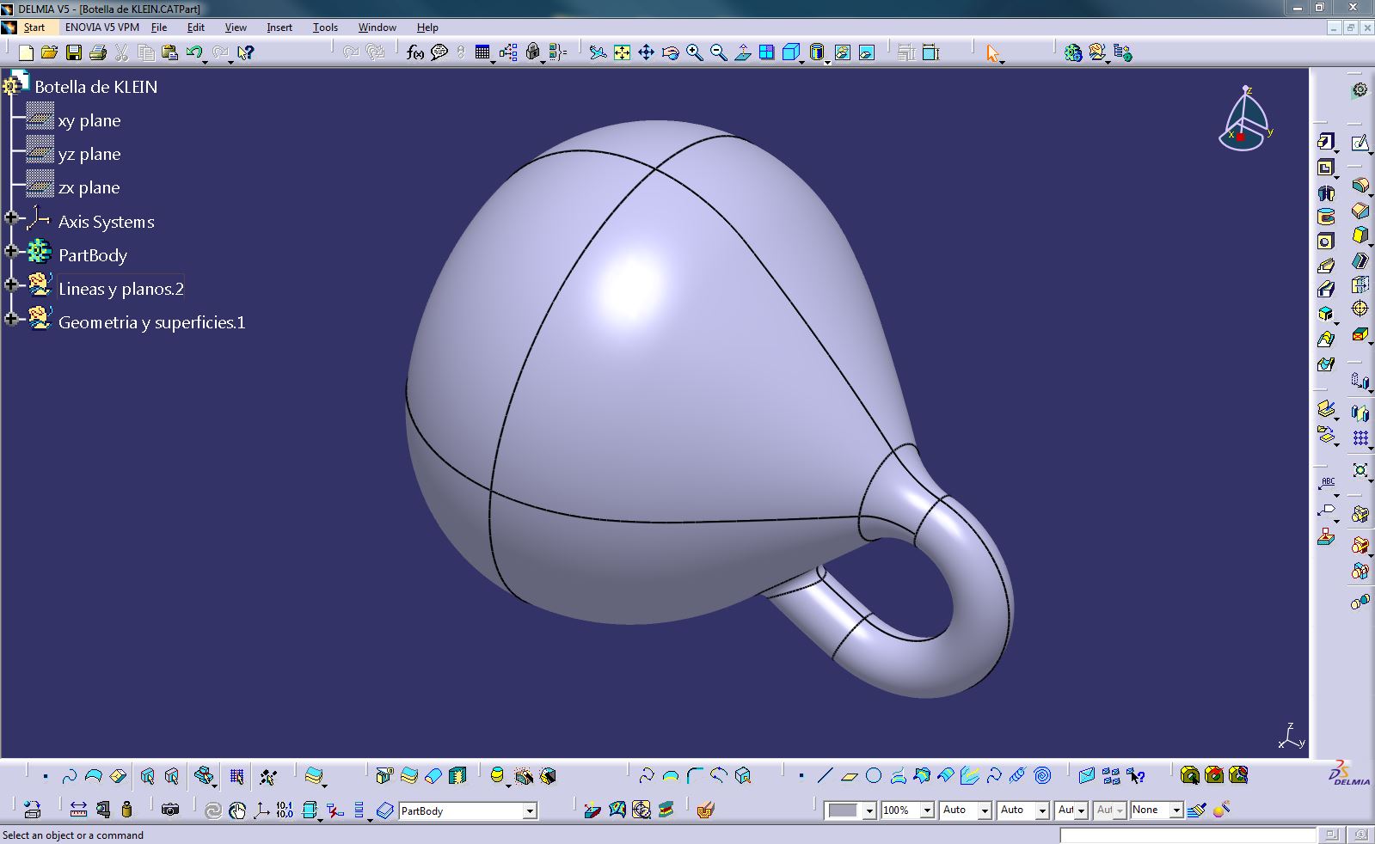Click the Spiral tool icon
This screenshot has height=844, width=1375.
(1042, 776)
